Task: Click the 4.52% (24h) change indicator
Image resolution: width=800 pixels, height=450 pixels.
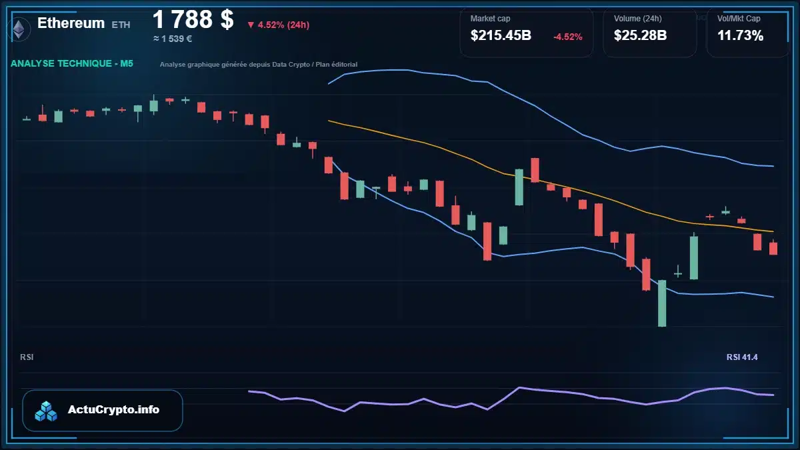Action: 278,25
